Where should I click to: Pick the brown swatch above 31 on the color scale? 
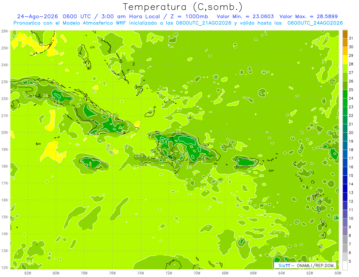point(345,34)
